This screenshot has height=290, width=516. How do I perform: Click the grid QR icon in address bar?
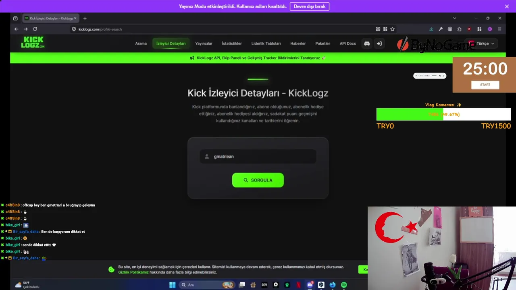point(385,29)
